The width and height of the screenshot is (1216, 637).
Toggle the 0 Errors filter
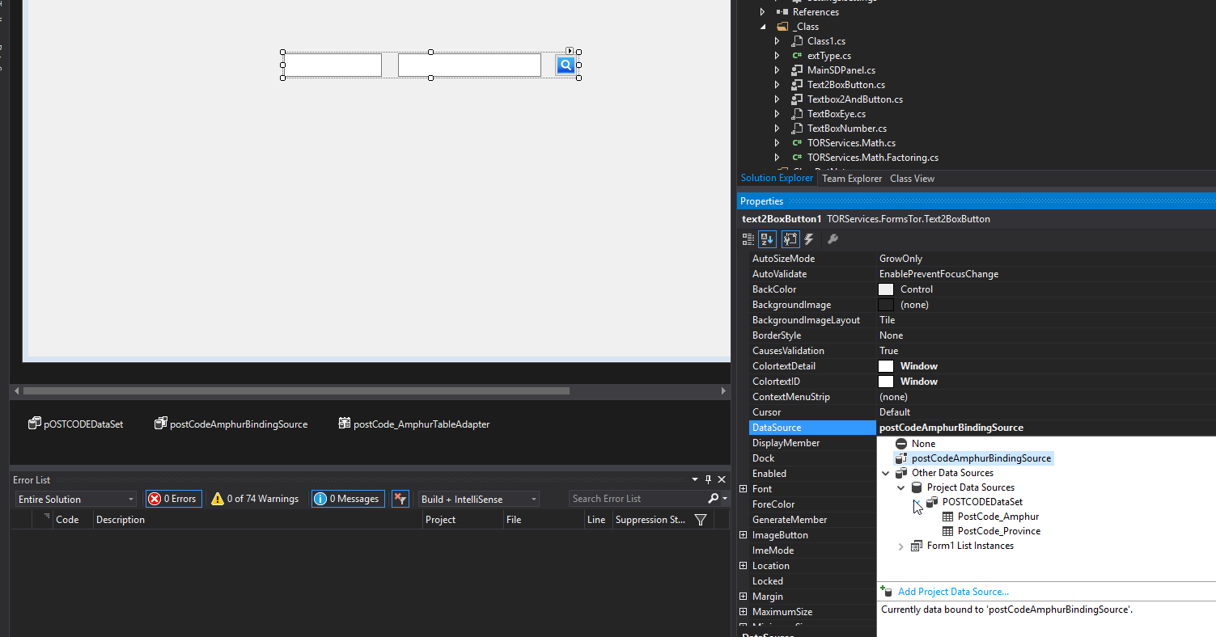pyautogui.click(x=173, y=499)
